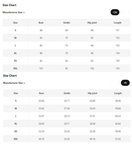Click size XS cell in inches table
The height and width of the screenshot is (148, 132).
16,131
